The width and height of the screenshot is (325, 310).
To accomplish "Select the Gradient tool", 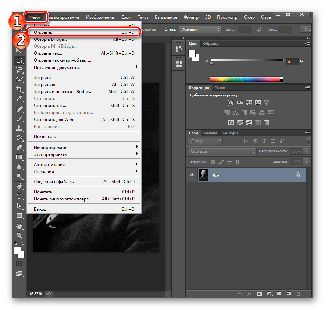I will point(19,156).
